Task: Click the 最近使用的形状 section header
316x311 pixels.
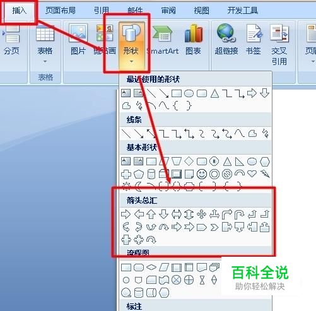Action: click(x=153, y=79)
